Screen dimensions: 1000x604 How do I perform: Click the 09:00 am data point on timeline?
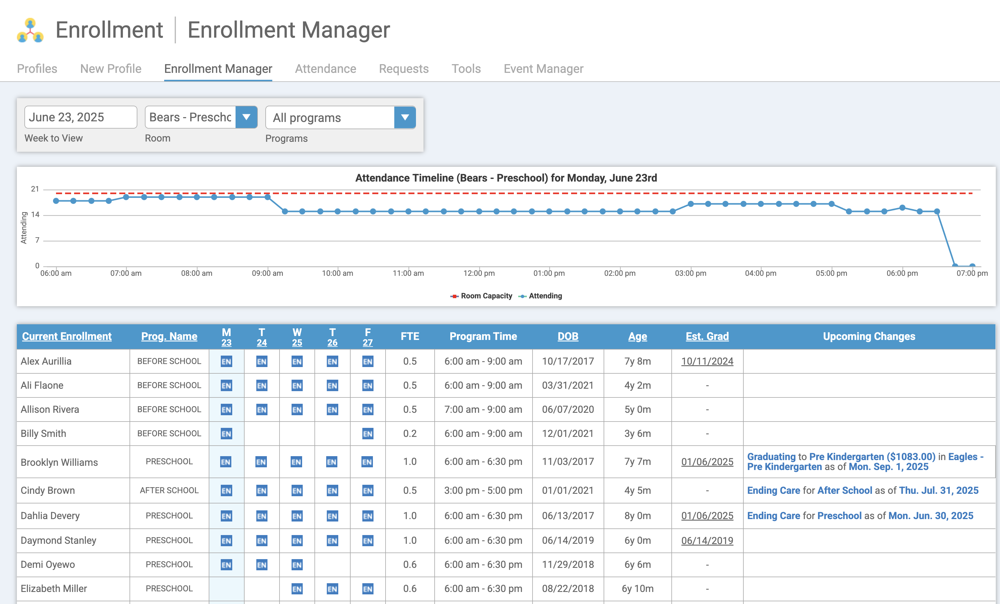(267, 197)
